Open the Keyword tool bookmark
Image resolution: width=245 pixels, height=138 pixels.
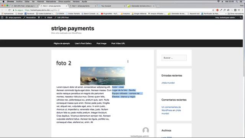coord(193,14)
